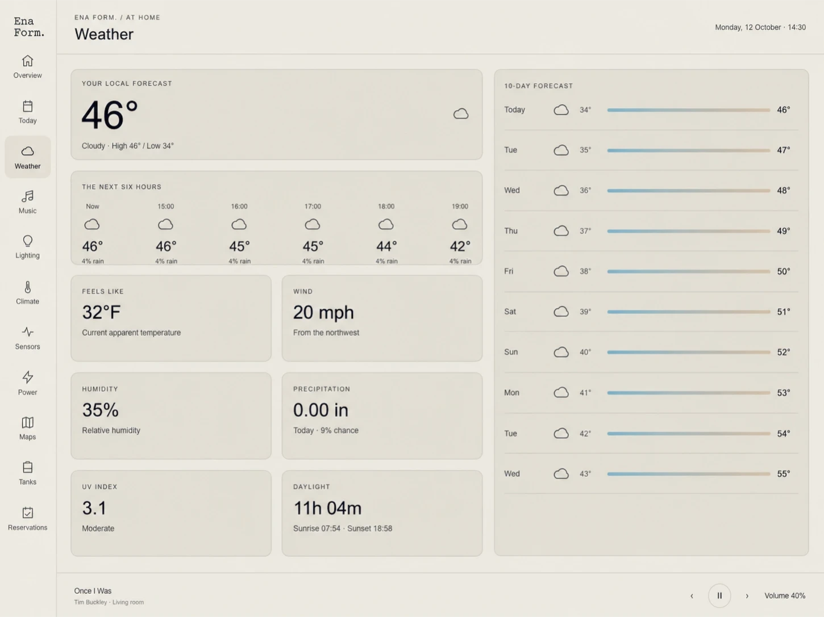The image size is (824, 617).
Task: Click the cloud icon in Thu forecast row
Action: point(561,231)
